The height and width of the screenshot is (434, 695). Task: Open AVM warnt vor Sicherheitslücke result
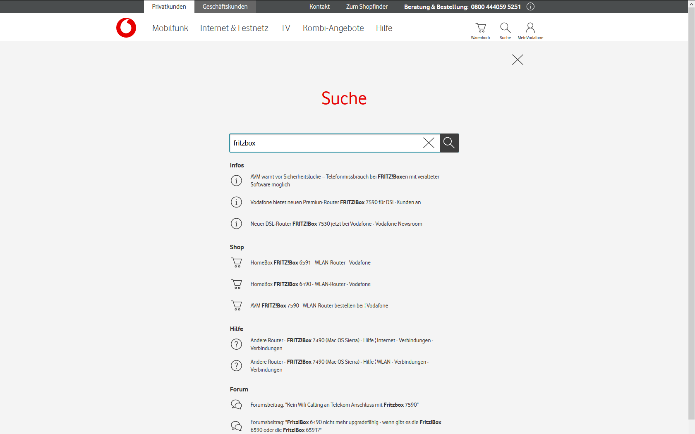click(345, 181)
